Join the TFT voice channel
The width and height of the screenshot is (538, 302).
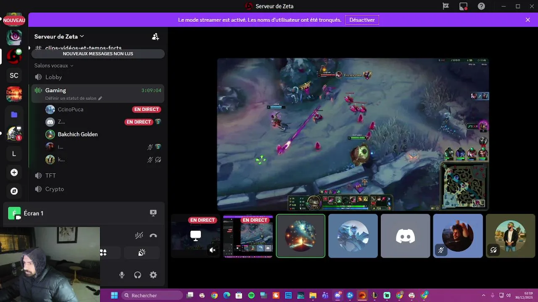point(98,175)
